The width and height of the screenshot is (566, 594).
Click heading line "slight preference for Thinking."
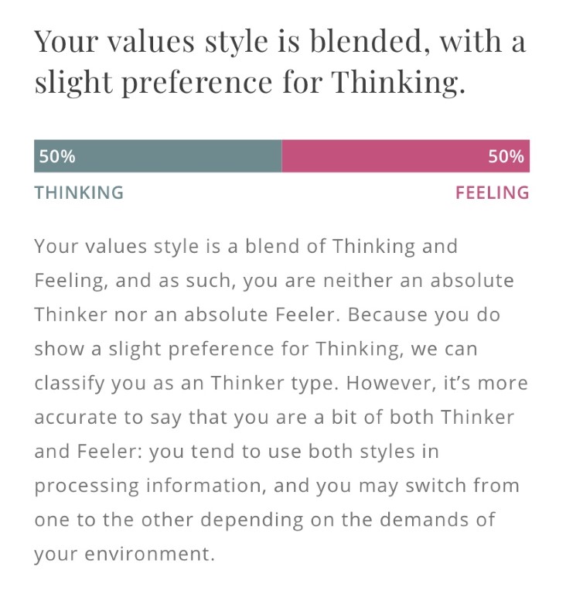[250, 81]
